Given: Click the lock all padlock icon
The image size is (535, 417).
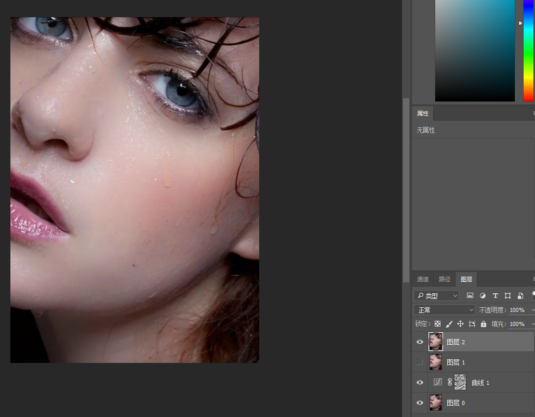Looking at the screenshot, I should (484, 324).
